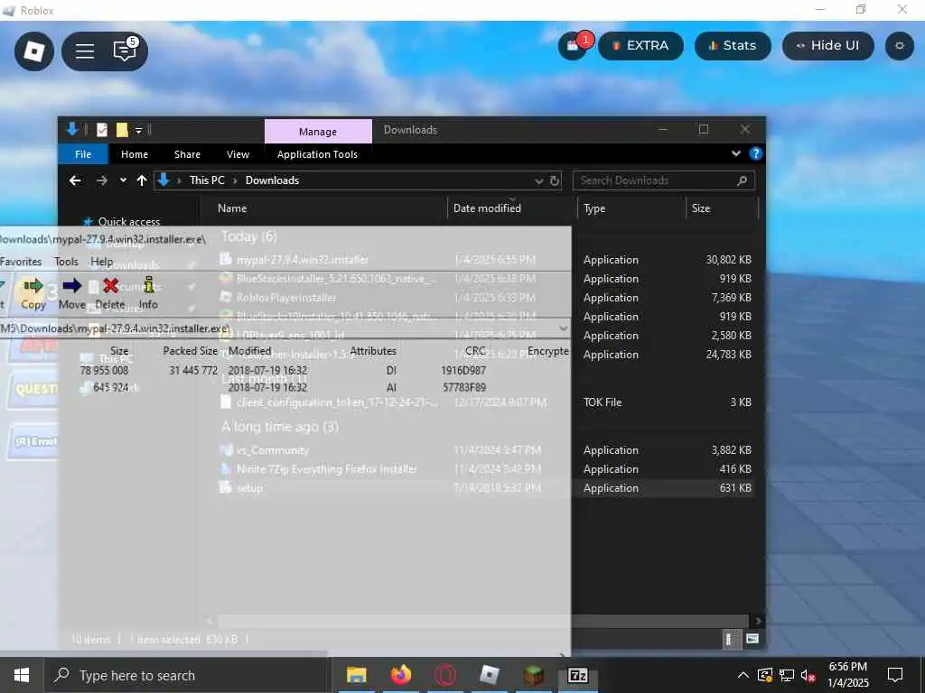Sort 7-Zip list by Attributes column
The width and height of the screenshot is (925, 693).
tap(373, 351)
